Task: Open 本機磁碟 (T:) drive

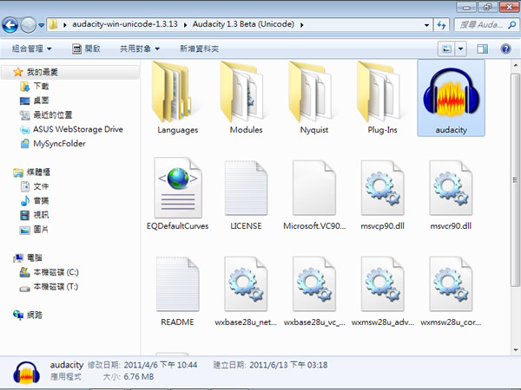Action: pyautogui.click(x=49, y=287)
